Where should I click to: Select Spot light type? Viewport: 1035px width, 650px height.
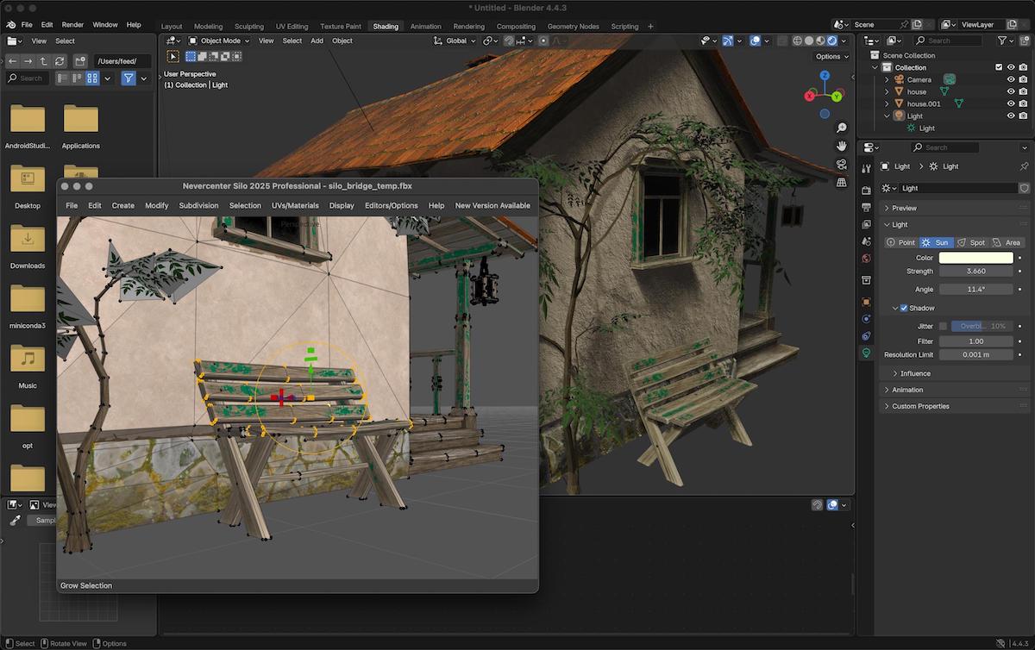(x=970, y=242)
